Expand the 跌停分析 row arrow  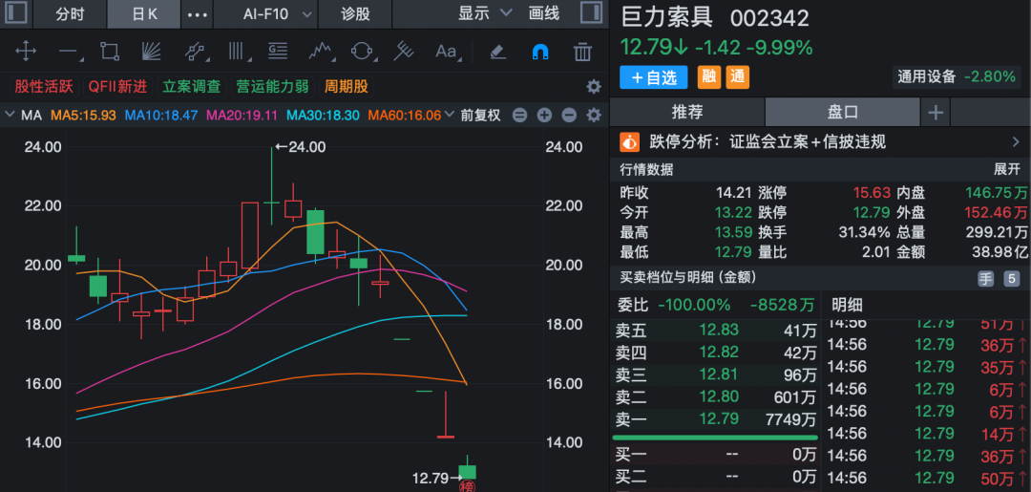tap(1016, 141)
